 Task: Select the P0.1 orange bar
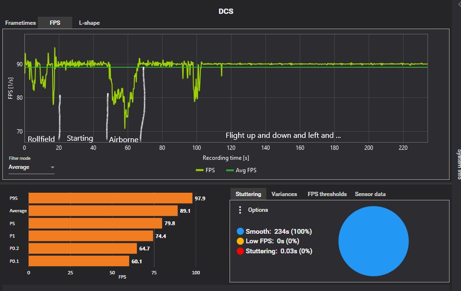click(x=79, y=261)
